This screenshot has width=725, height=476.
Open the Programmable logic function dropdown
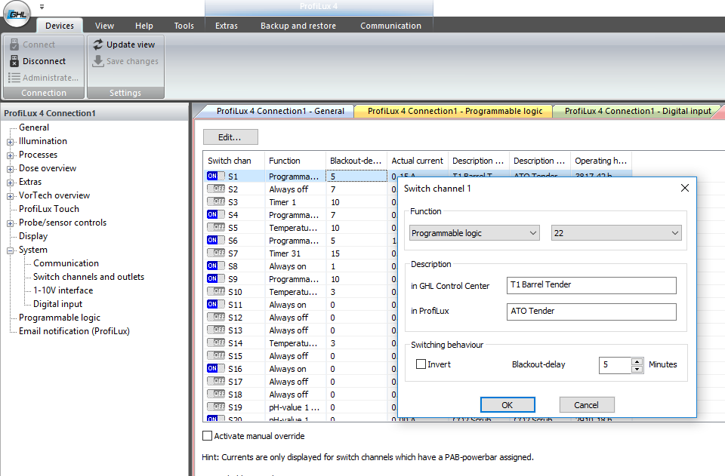(x=474, y=232)
